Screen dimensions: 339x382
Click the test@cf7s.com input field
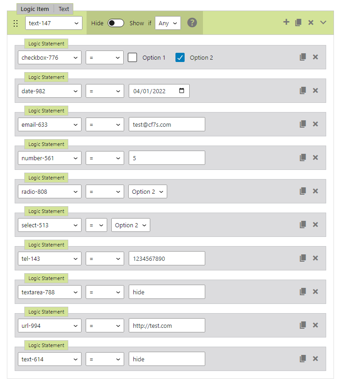click(x=167, y=124)
